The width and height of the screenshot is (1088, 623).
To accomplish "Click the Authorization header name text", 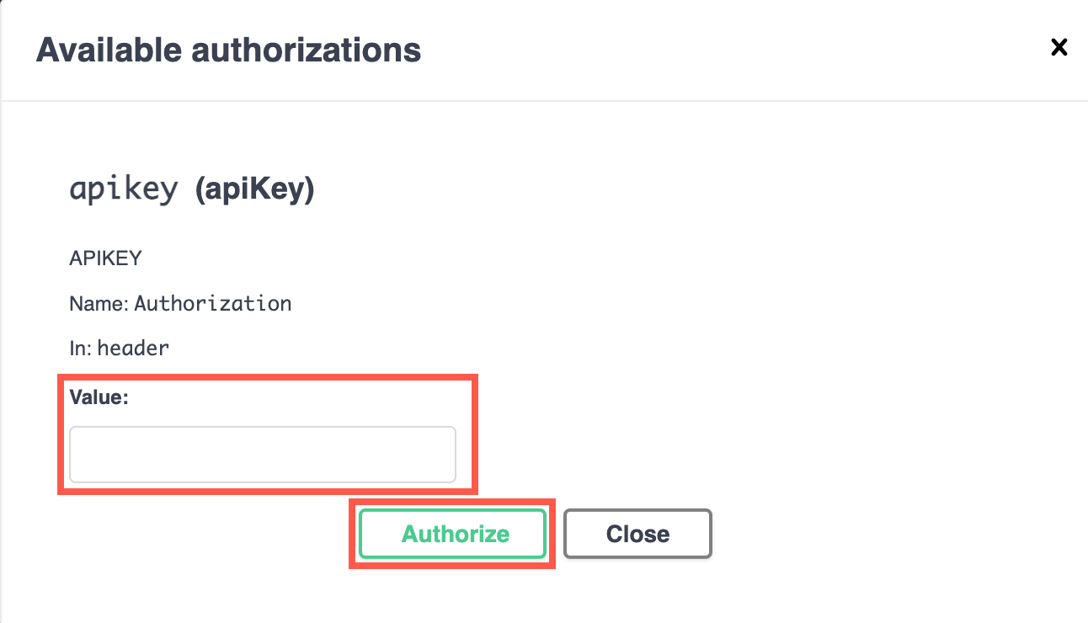I will [213, 303].
